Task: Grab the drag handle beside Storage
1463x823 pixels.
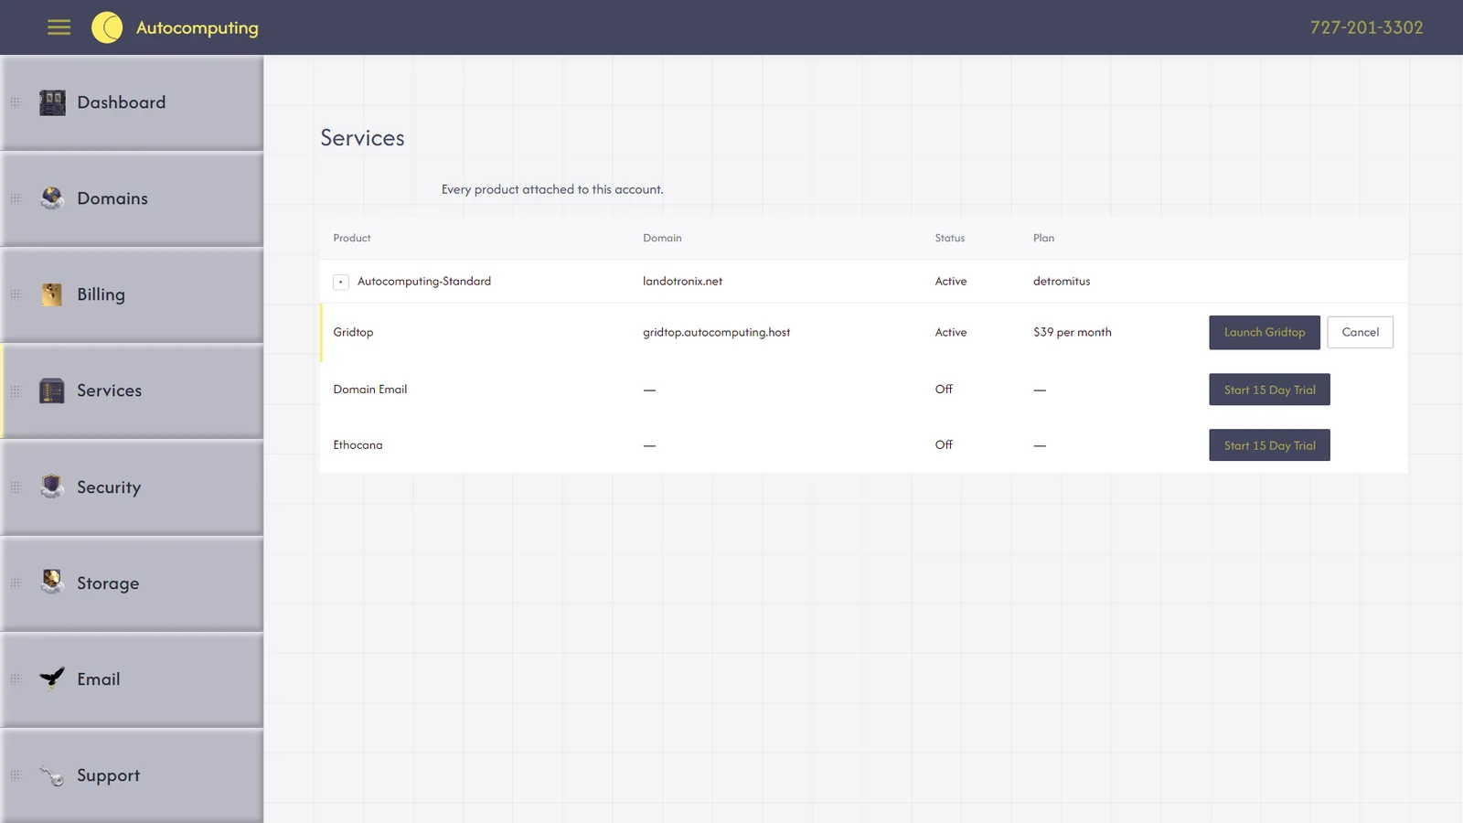Action: point(16,583)
